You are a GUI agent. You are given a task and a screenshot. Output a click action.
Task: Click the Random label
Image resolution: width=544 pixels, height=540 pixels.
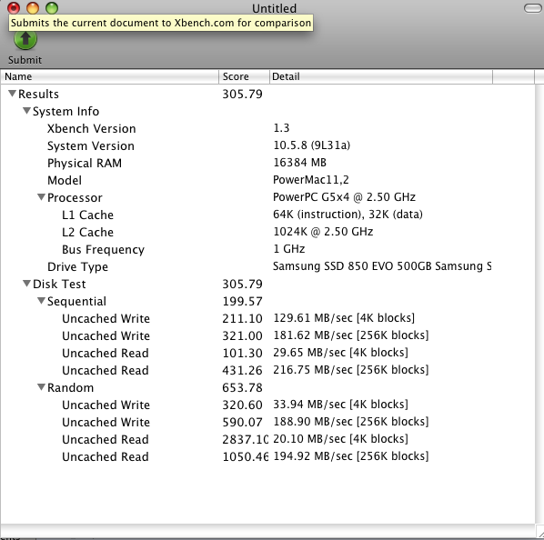coord(70,387)
